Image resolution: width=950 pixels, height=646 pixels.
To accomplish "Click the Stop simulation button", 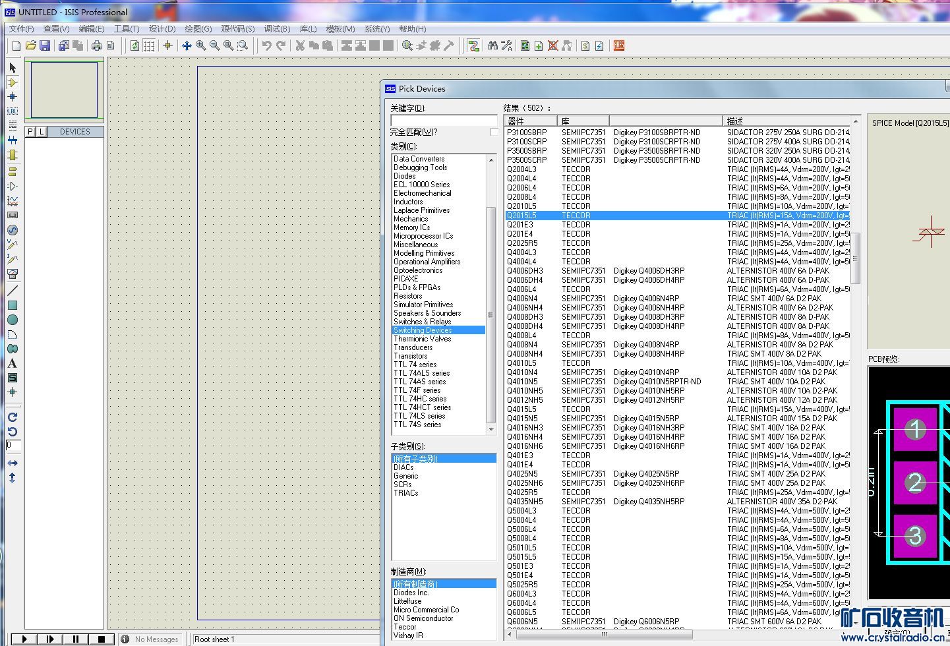I will pos(102,639).
